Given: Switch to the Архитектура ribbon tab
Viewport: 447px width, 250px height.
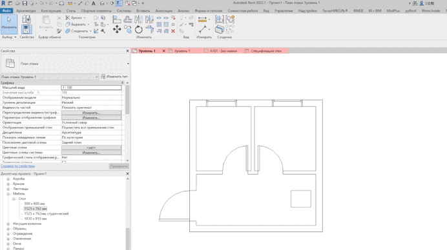Looking at the screenshot, I should [x=26, y=11].
